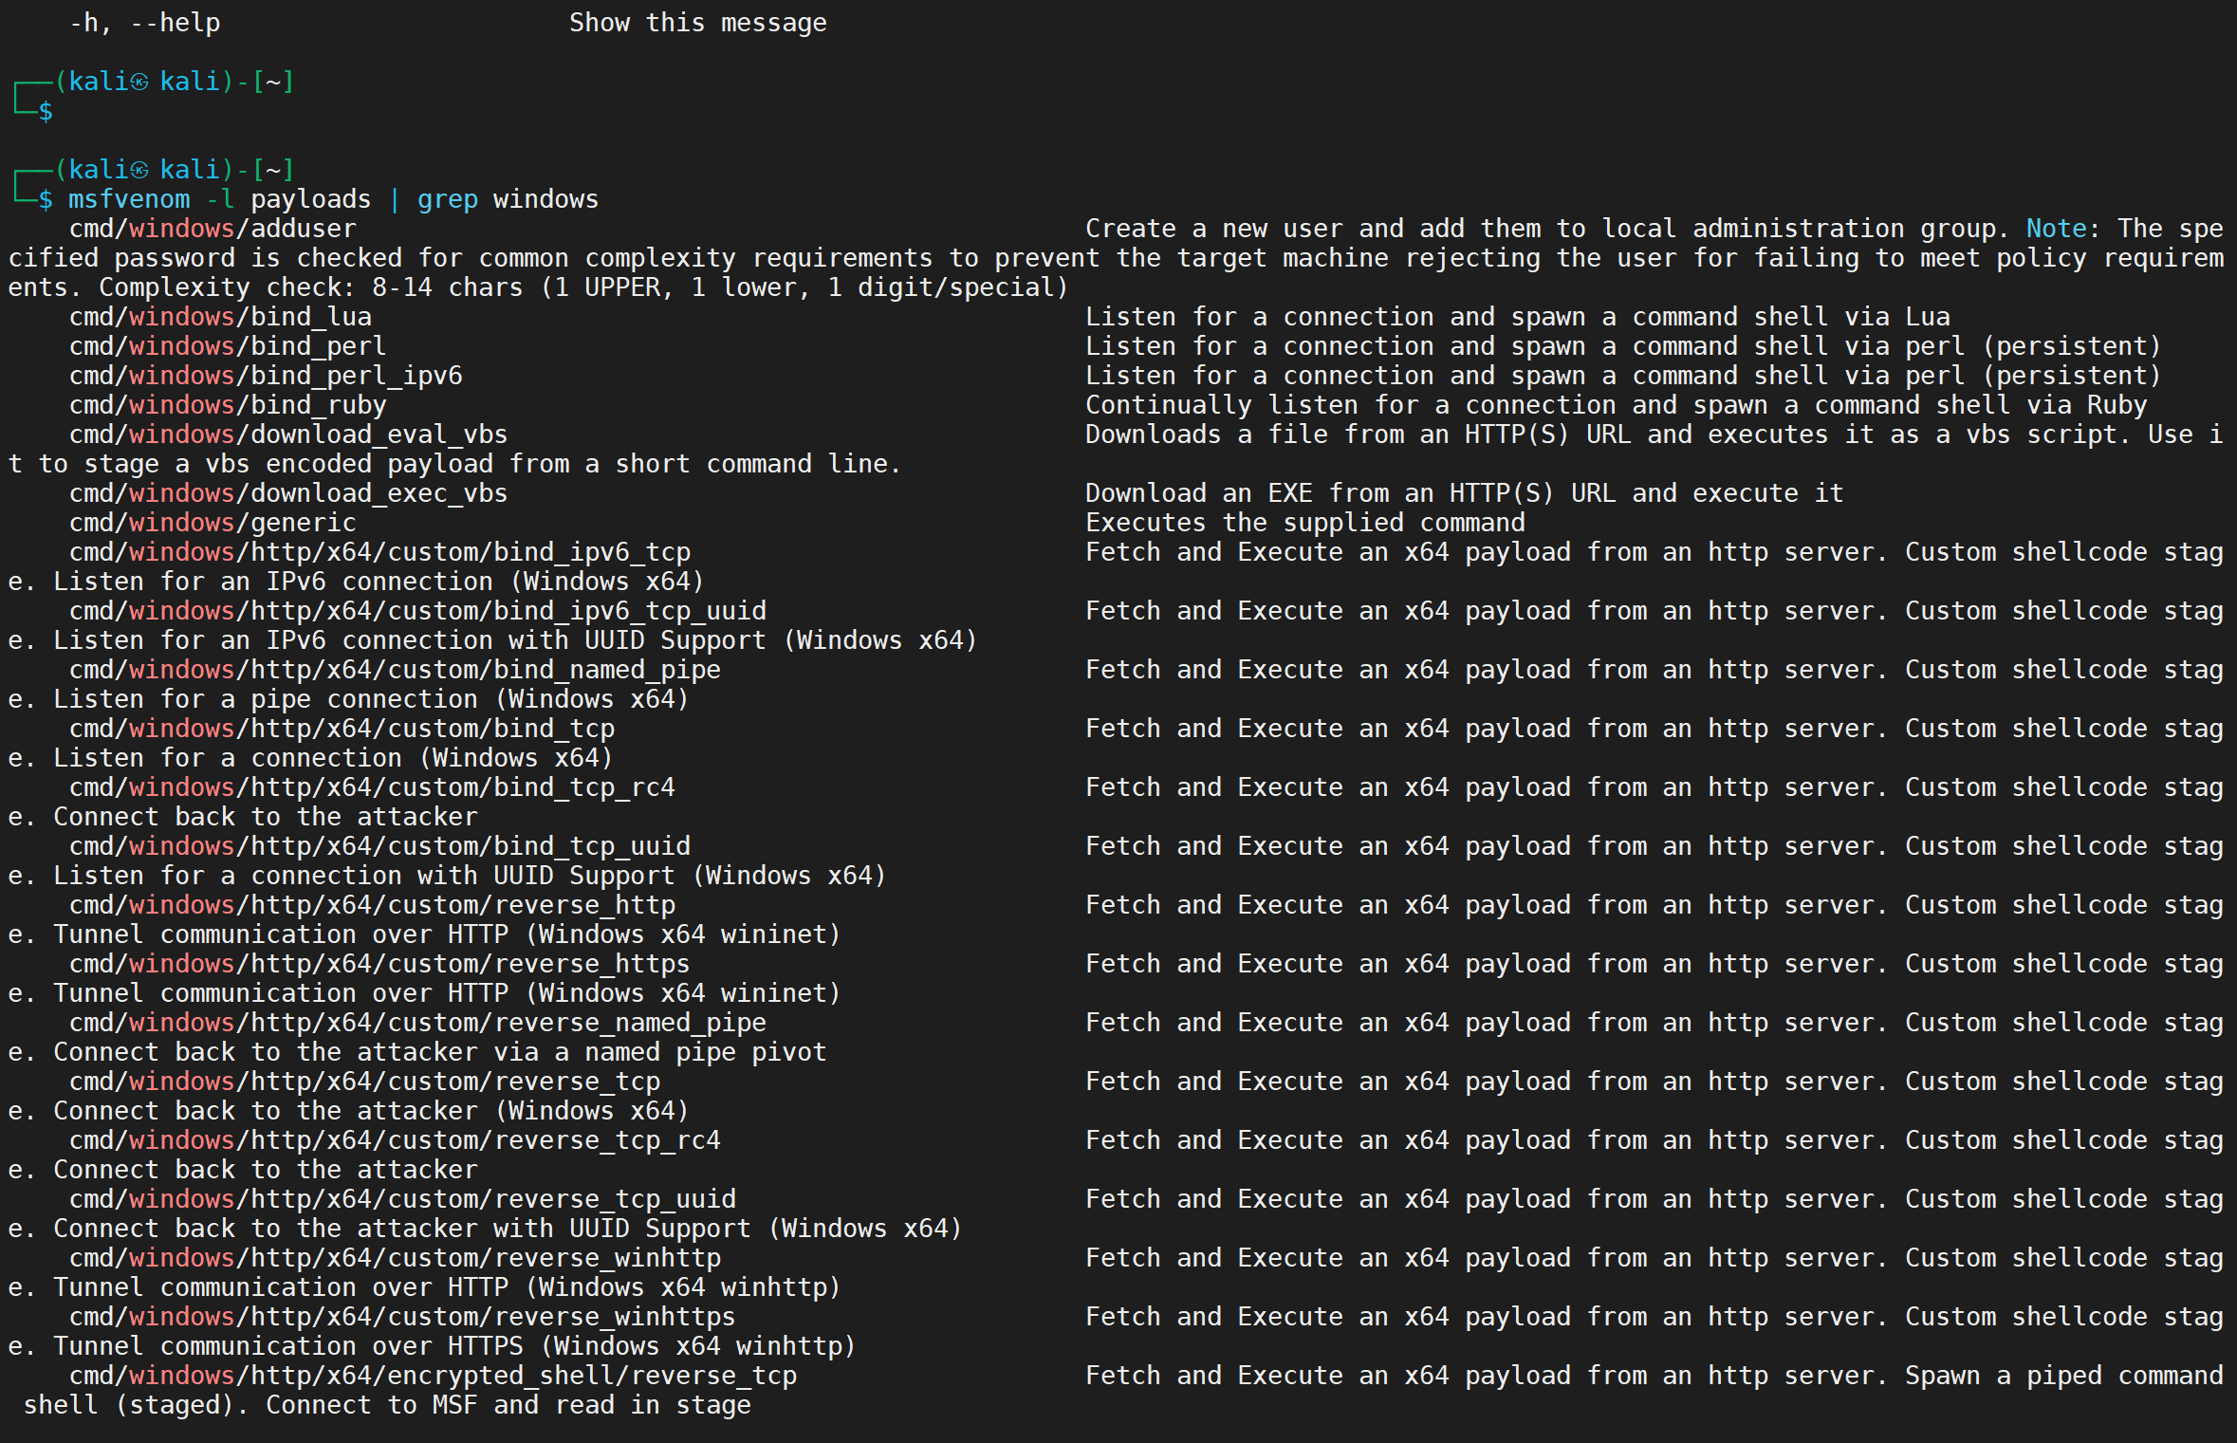Click the cmd/windows/generic payload entry
Image resolution: width=2237 pixels, height=1443 pixels.
[x=213, y=523]
